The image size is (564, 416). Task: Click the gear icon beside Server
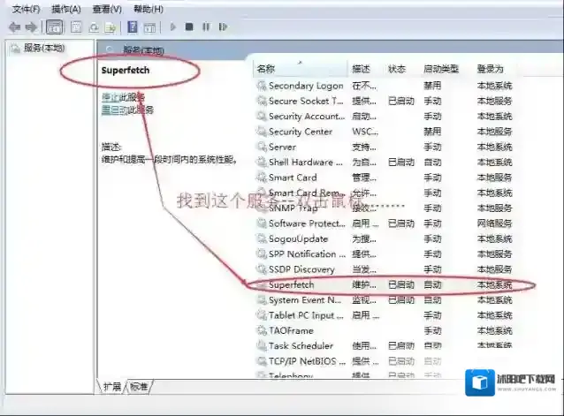(261, 147)
